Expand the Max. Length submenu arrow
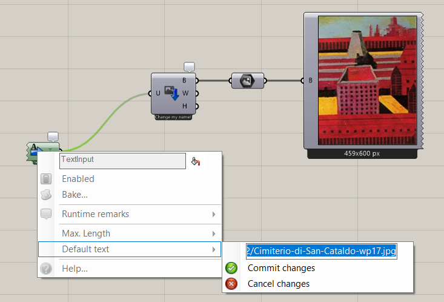The height and width of the screenshot is (302, 444). 214,233
